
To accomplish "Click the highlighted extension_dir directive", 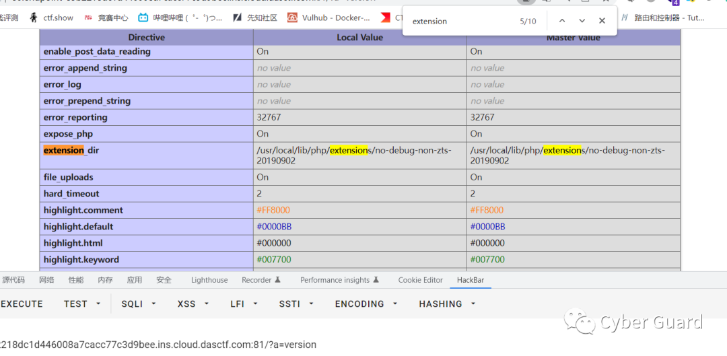I will [x=147, y=155].
